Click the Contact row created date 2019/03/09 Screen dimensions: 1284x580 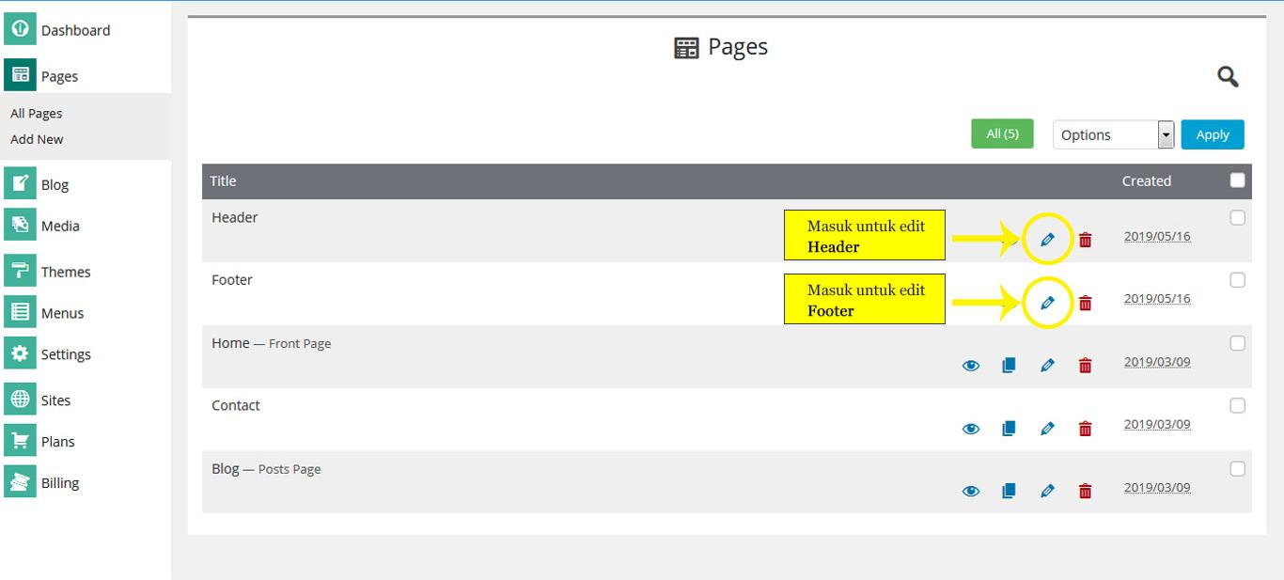[x=1157, y=424]
